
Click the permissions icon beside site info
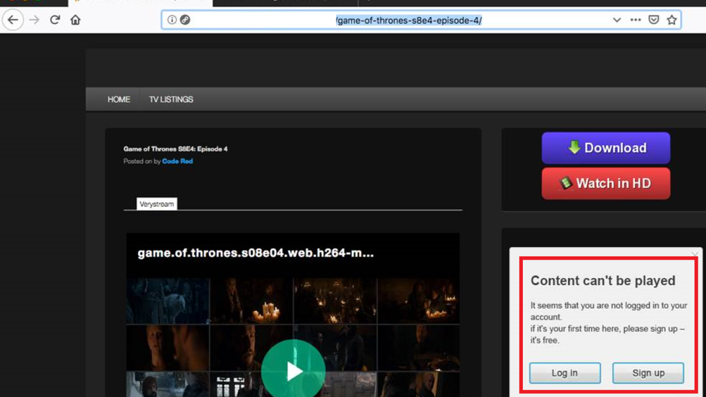click(185, 20)
